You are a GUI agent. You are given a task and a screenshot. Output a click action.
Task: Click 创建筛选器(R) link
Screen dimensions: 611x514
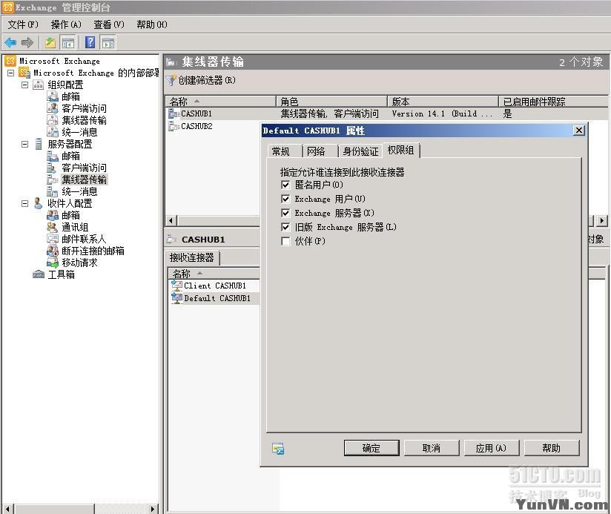207,80
